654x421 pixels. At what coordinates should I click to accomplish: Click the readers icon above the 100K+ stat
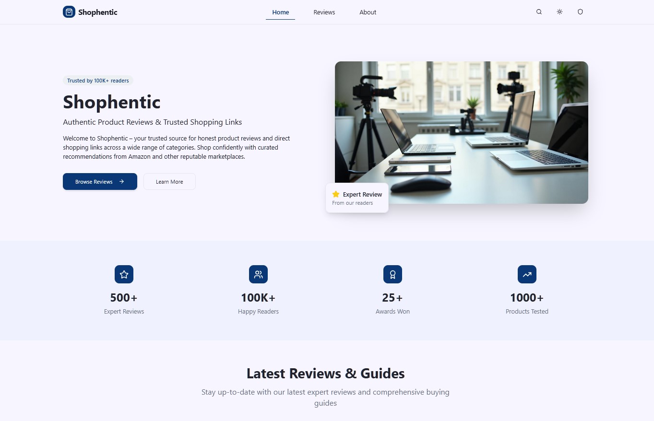[x=258, y=274]
